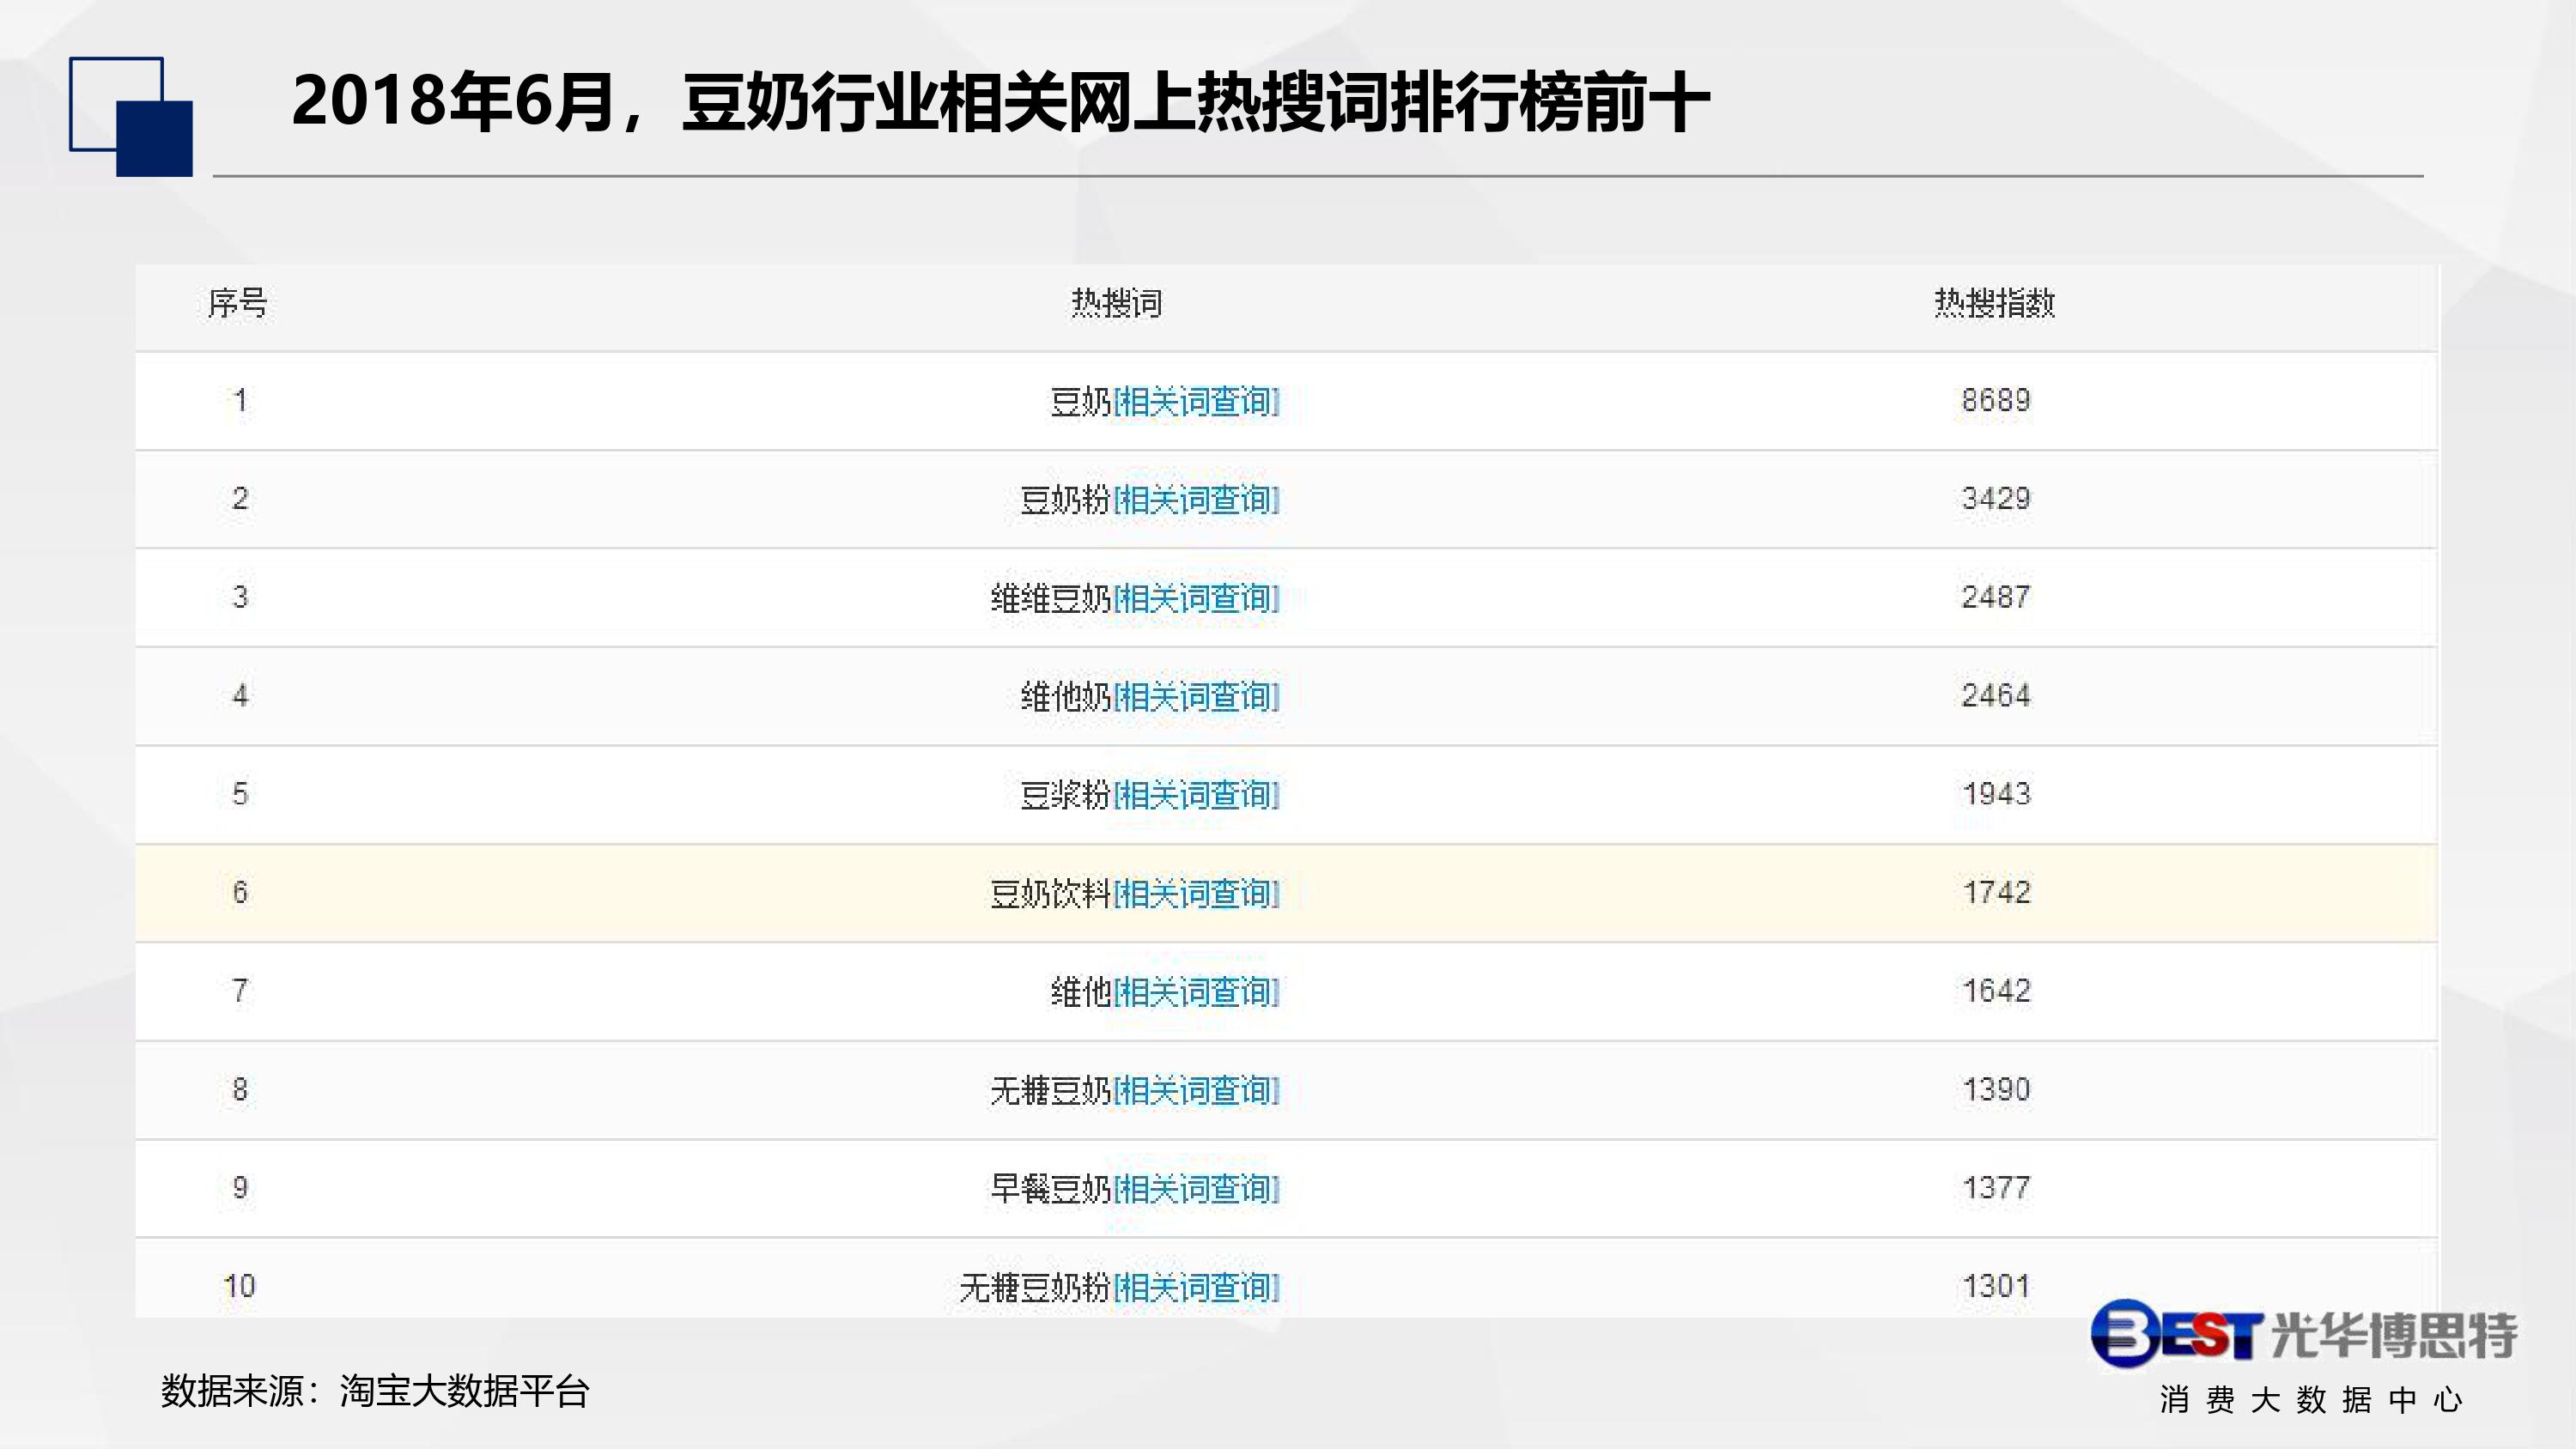Click the 序号 column header

[238, 302]
